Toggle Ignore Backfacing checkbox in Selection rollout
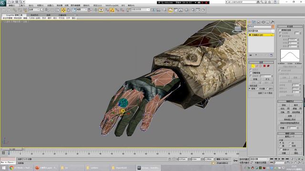Viewport: 305px width, 171px height. [251, 73]
